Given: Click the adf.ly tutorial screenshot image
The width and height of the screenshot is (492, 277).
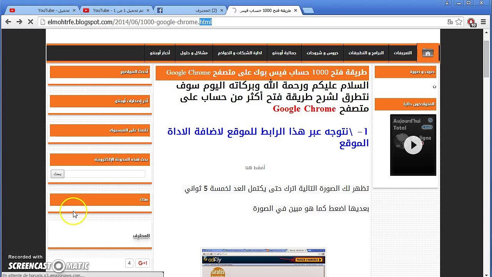Looking at the screenshot, I should coord(264,263).
